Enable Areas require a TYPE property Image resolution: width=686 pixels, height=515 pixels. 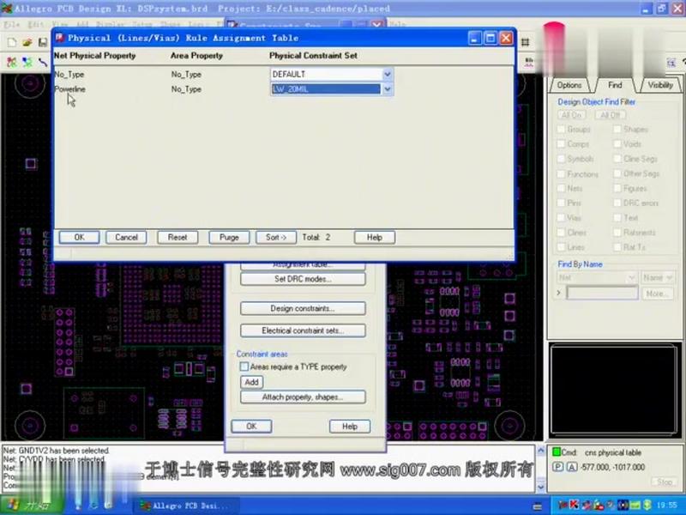click(244, 367)
